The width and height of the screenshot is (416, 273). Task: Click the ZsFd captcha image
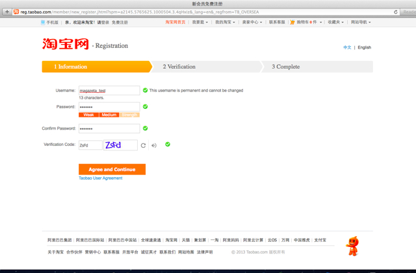point(120,145)
